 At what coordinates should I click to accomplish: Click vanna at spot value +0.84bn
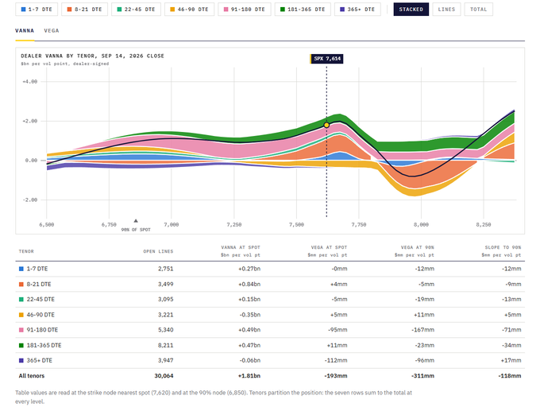coord(249,284)
